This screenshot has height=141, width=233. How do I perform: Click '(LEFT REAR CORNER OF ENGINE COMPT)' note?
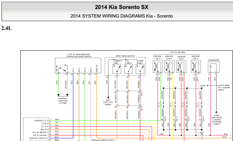216,121
